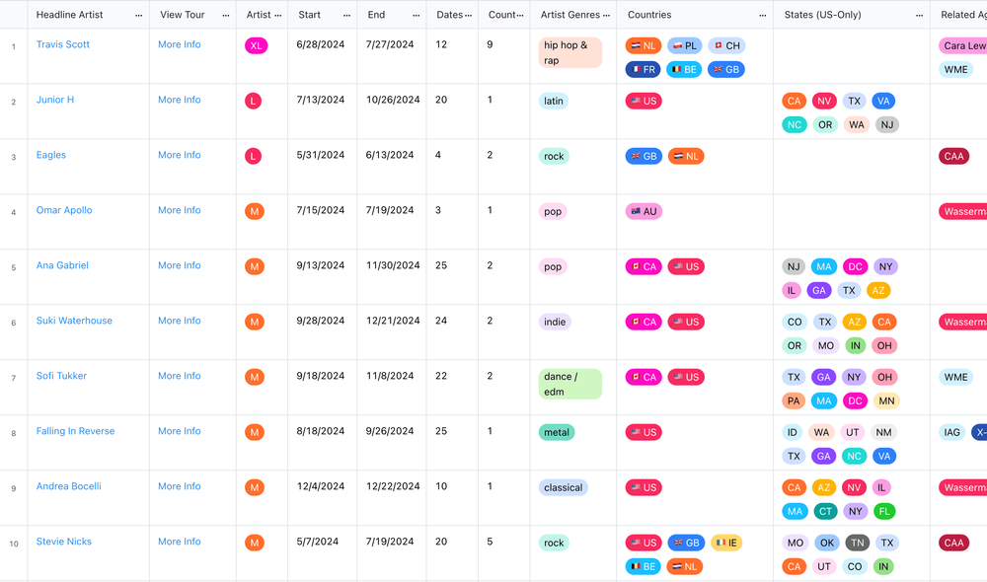
Task: Click NV state tag in Junior H row
Action: click(824, 101)
